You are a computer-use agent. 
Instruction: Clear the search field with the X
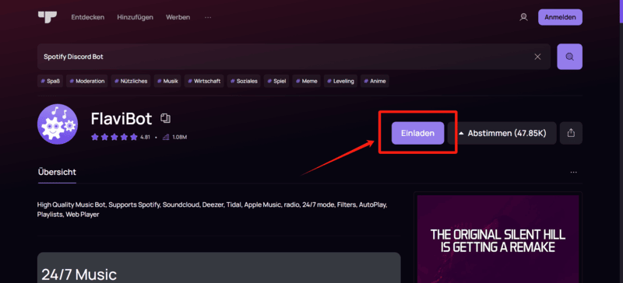click(x=537, y=57)
